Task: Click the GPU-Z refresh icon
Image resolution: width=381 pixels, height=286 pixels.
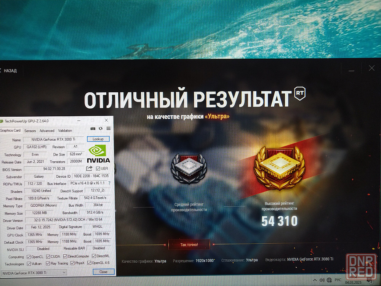Action: [x=101, y=129]
